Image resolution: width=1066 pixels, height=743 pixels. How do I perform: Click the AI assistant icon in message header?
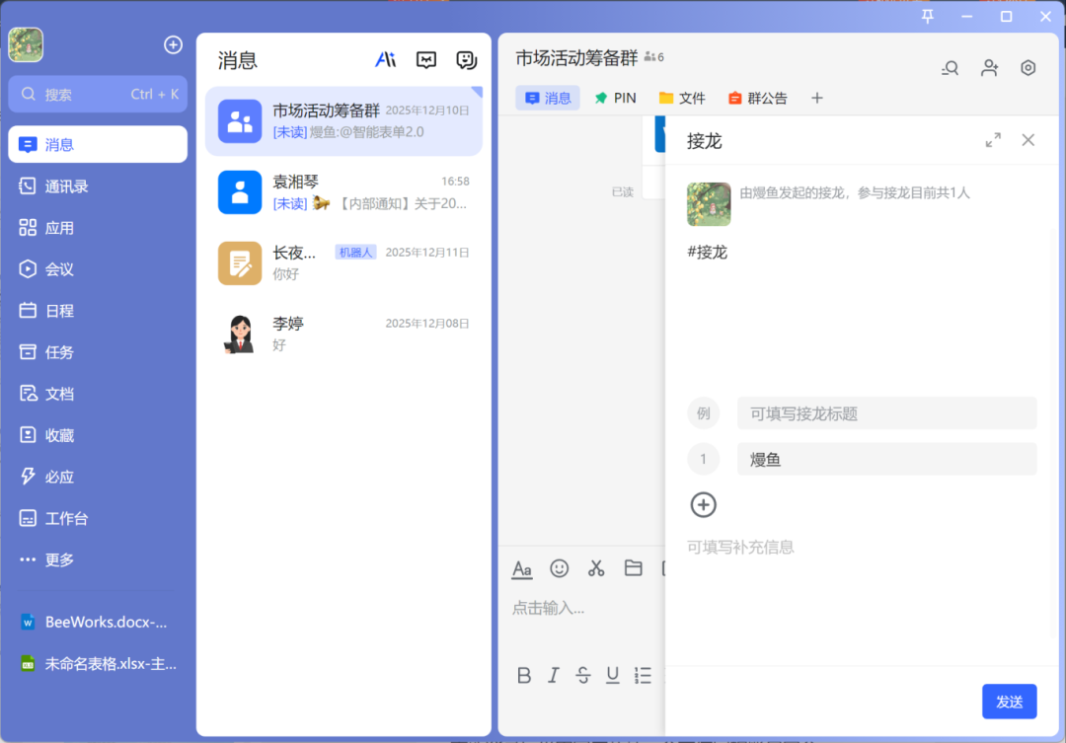click(386, 60)
